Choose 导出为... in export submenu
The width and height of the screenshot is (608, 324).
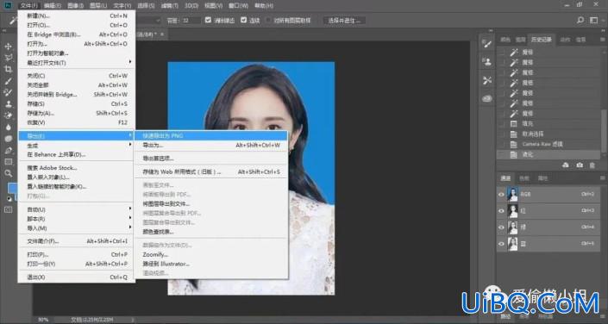[x=211, y=145]
